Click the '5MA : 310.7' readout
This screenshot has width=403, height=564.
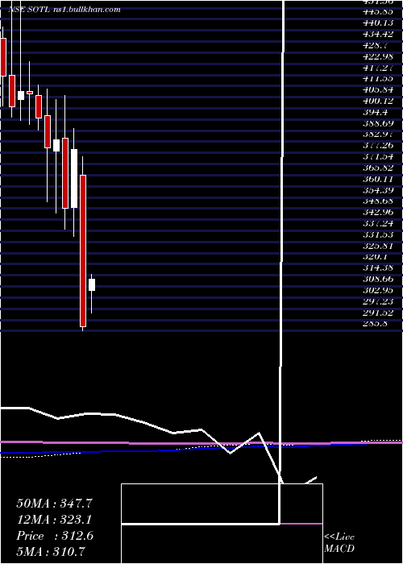(51, 551)
